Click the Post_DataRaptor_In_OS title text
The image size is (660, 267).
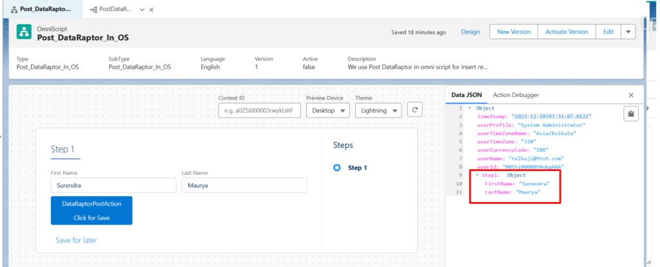click(x=83, y=38)
